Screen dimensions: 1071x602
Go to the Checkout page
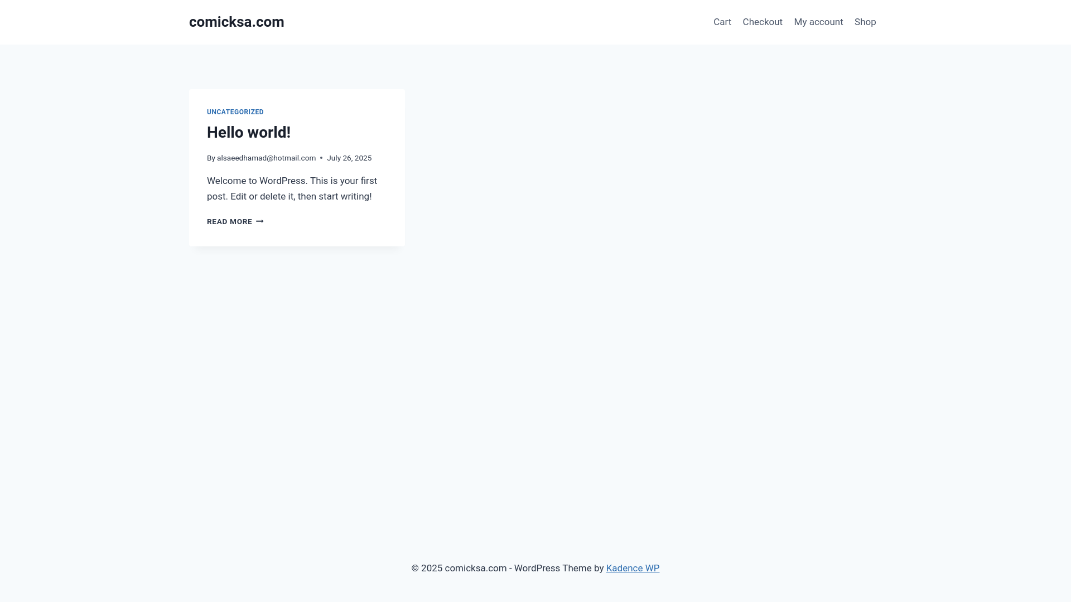[x=762, y=22]
